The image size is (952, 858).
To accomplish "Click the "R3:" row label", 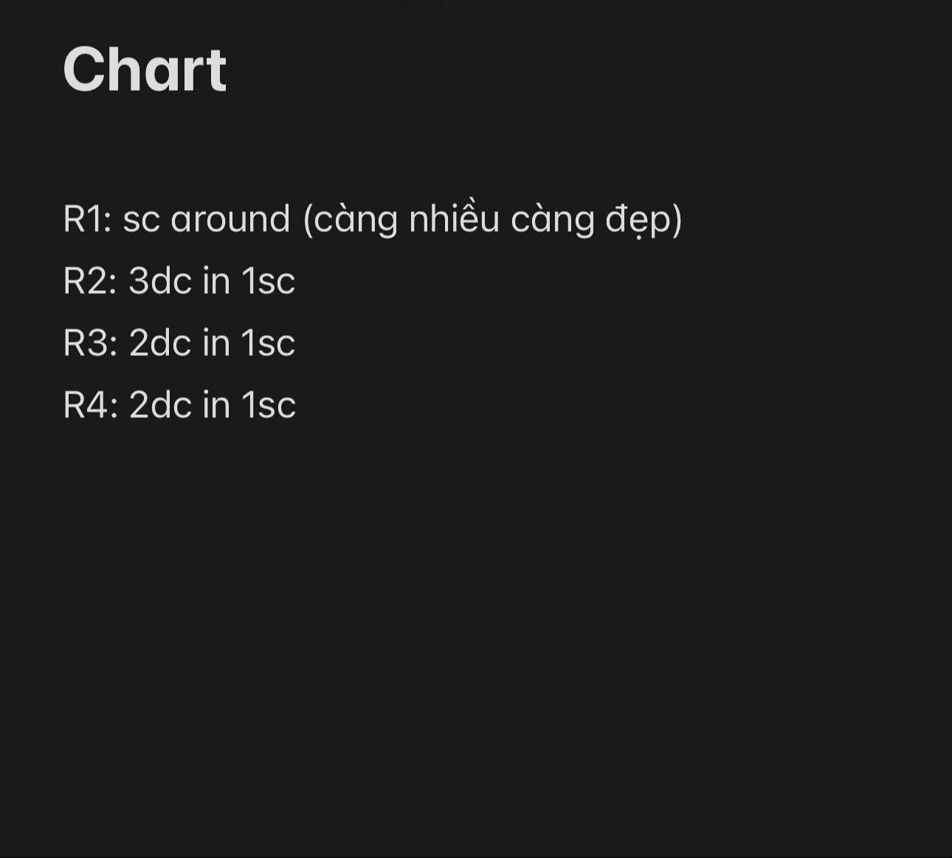I will [x=90, y=343].
